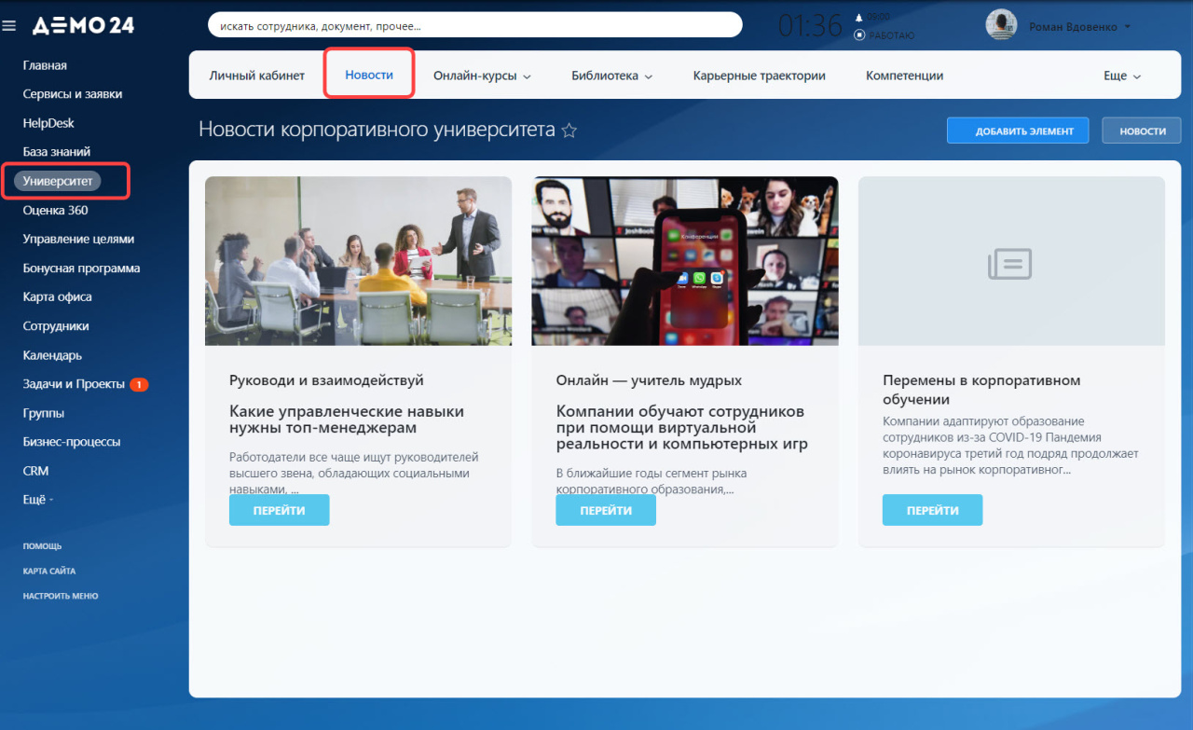This screenshot has width=1193, height=730.
Task: Open the Еще tab dropdown
Action: [1122, 76]
